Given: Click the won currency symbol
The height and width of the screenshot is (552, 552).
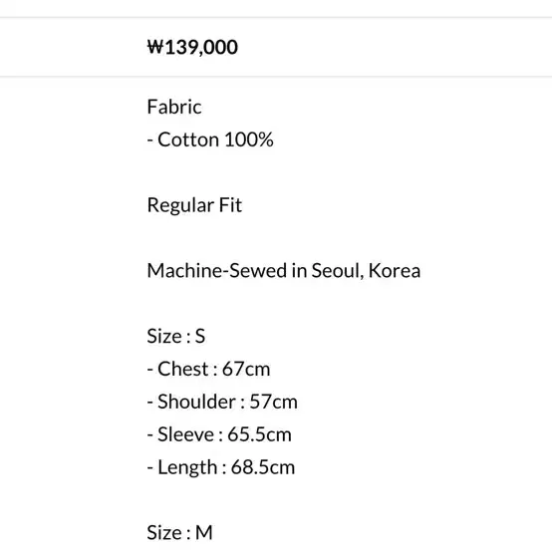Looking at the screenshot, I should click(x=155, y=47).
